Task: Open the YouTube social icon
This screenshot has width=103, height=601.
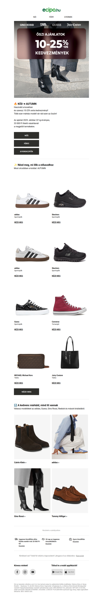Action: [33, 572]
